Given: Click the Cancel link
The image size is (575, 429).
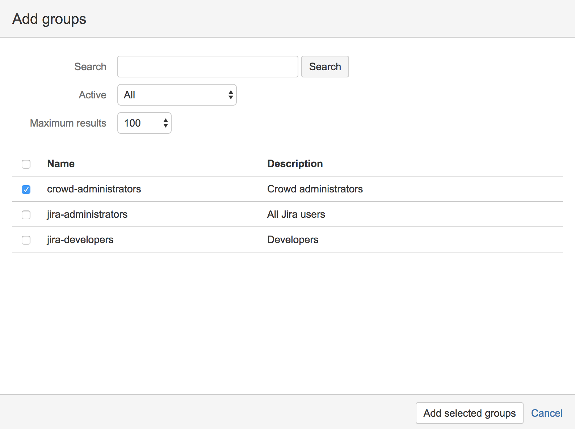Looking at the screenshot, I should [x=546, y=413].
